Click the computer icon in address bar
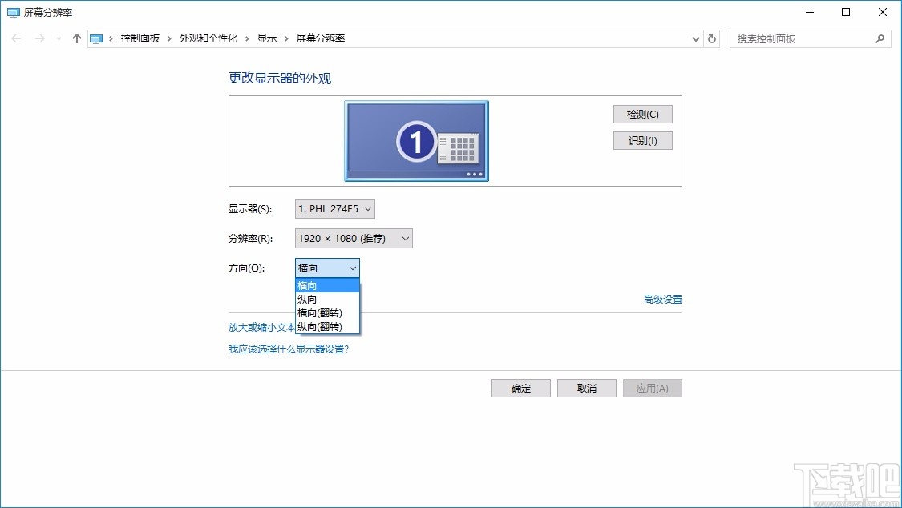The image size is (902, 508). 96,39
